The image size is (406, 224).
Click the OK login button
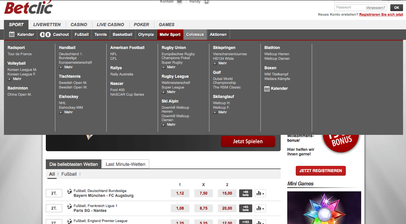[x=397, y=8]
